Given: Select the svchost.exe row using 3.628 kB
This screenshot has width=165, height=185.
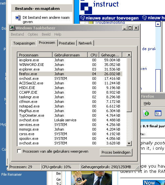Looking at the screenshot, I should 70,143.
